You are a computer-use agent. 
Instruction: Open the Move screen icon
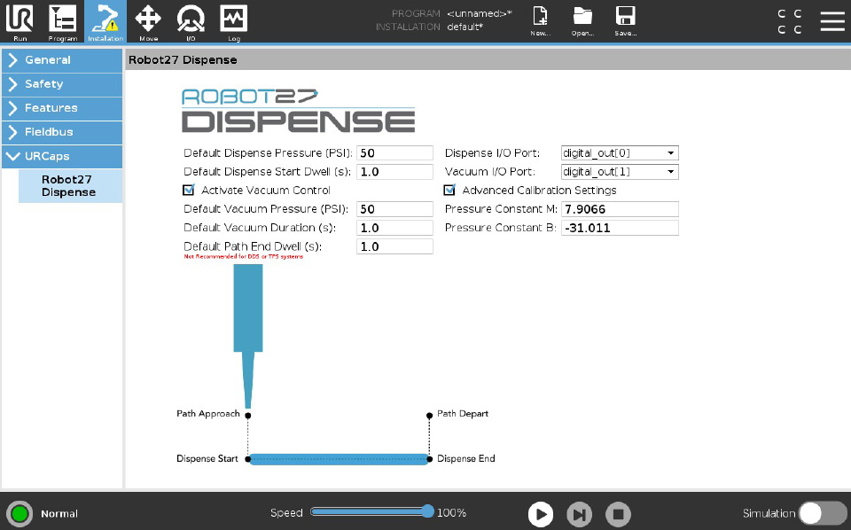[147, 21]
